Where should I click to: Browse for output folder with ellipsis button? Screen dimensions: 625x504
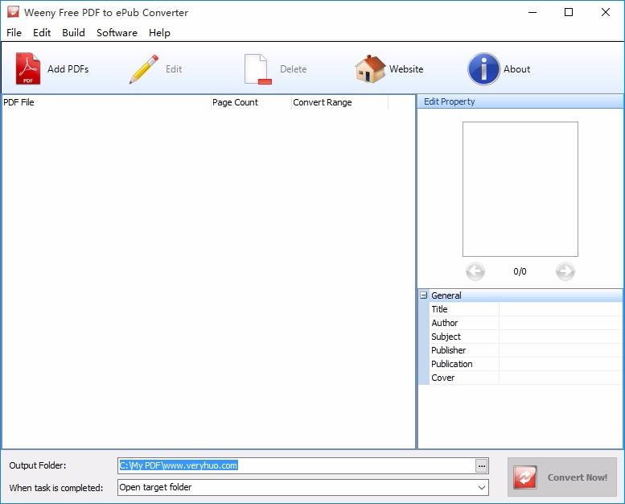(482, 465)
